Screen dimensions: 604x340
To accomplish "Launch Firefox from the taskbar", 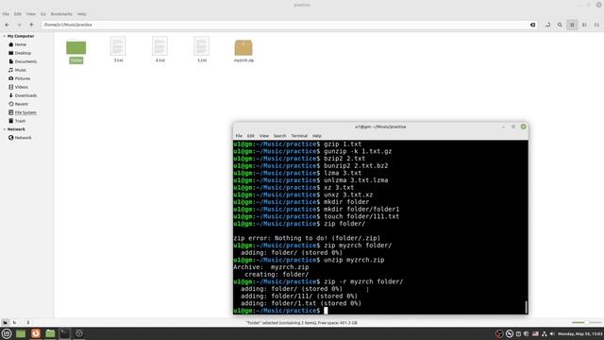I will [x=36, y=333].
